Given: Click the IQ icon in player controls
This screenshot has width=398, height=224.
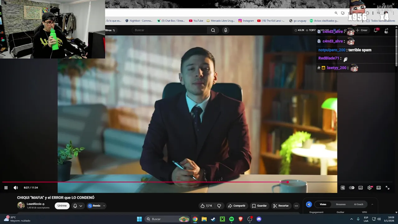Looking at the screenshot, I should pos(343,188).
